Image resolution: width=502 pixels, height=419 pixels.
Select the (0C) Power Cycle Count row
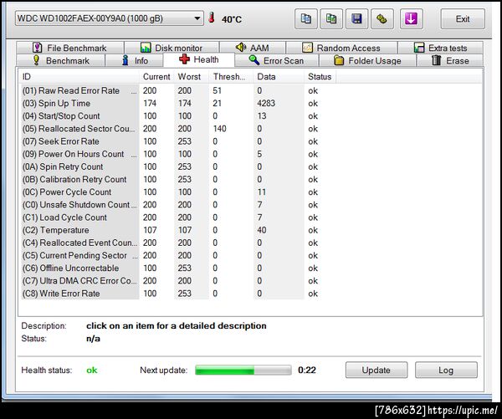[177, 192]
